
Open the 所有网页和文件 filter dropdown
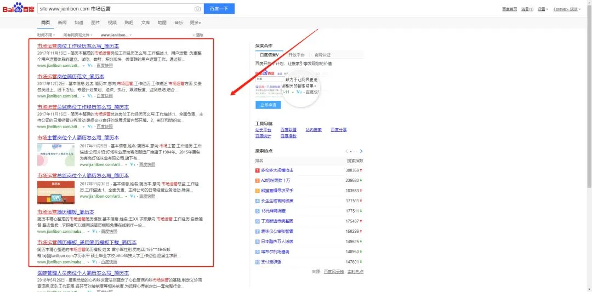pos(78,35)
